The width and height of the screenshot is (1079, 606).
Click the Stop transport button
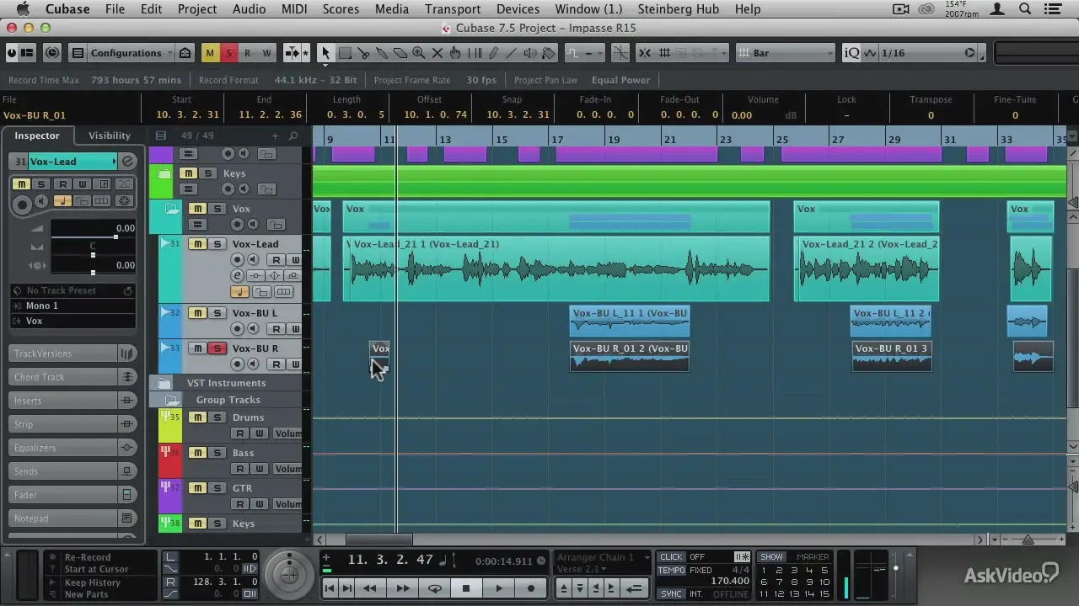pyautogui.click(x=466, y=588)
